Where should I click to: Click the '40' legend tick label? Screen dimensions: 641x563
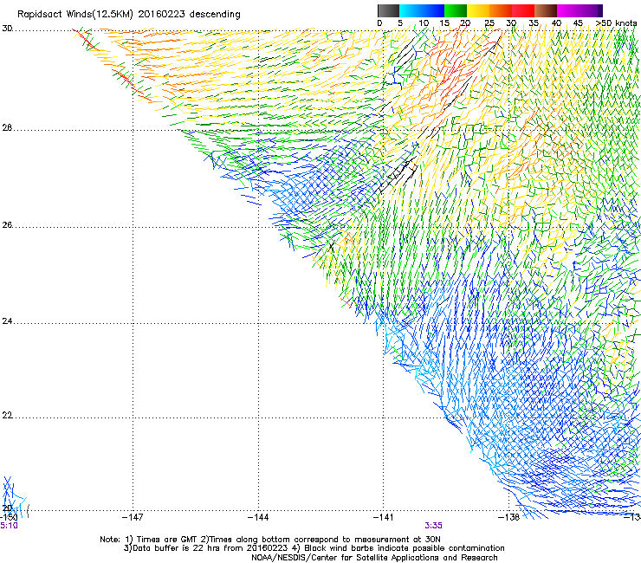[x=556, y=23]
